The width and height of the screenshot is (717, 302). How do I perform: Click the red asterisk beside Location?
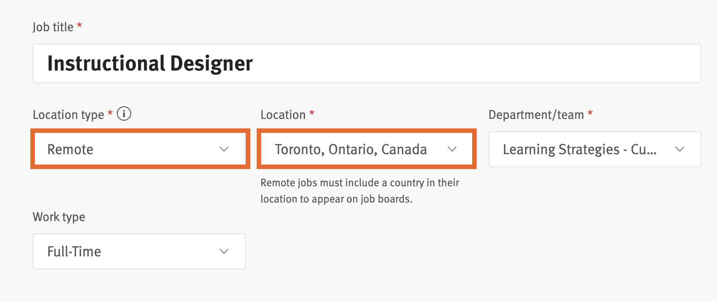click(x=311, y=114)
